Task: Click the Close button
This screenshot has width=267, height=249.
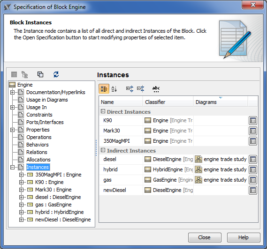Action: (x=205, y=237)
